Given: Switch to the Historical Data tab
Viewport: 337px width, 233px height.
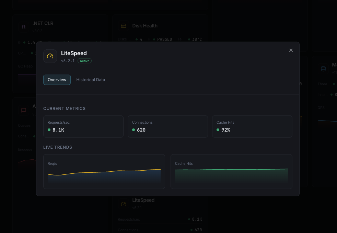Looking at the screenshot, I should [x=91, y=79].
